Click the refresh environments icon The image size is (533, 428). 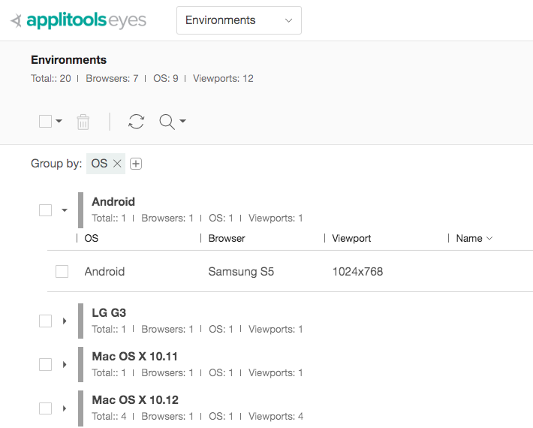136,122
